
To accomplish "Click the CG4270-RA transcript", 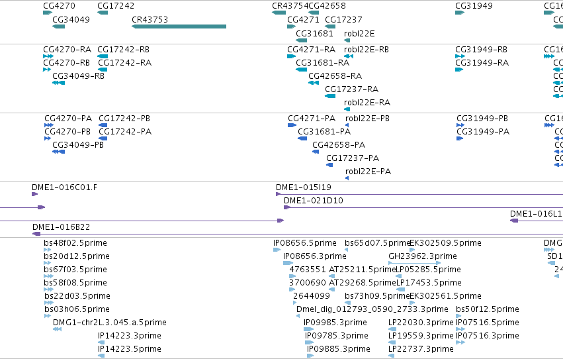I will click(48, 56).
